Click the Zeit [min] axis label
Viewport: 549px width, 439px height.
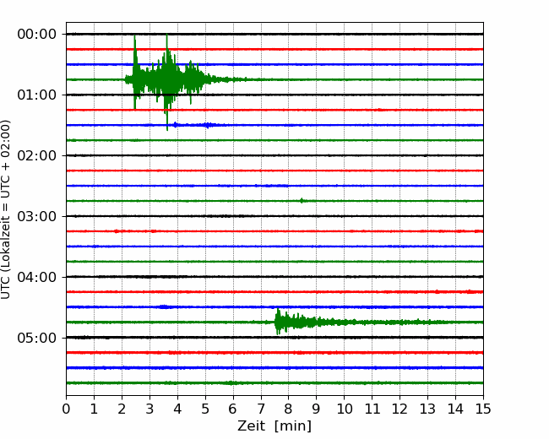tap(274, 426)
